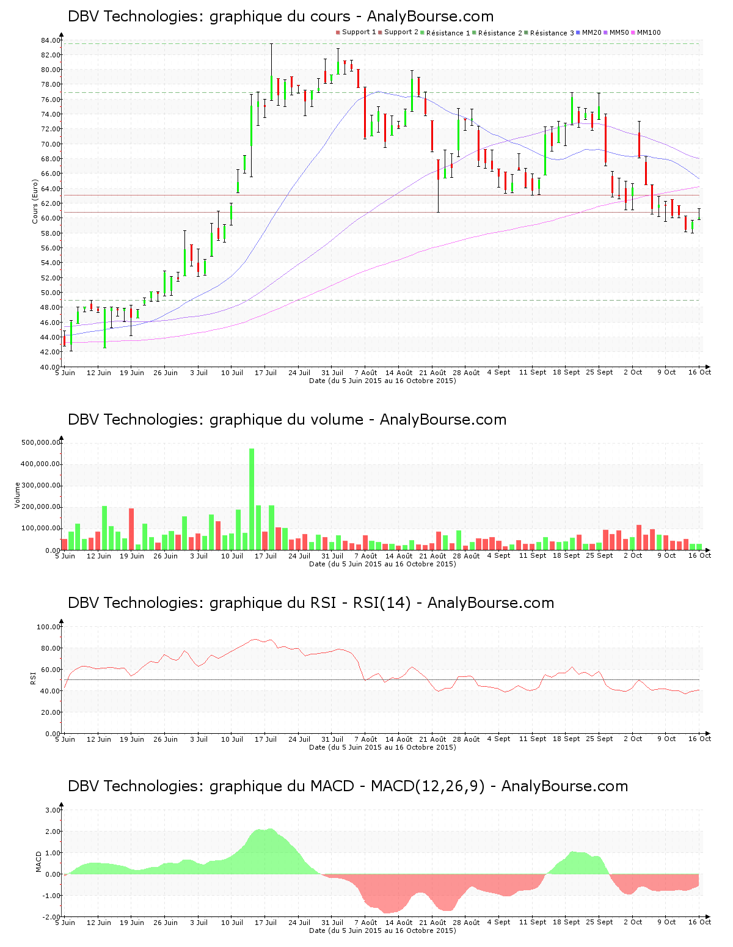Click the '100.00' RSI axis value
Image resolution: width=733 pixels, height=947 pixels.
tap(49, 627)
